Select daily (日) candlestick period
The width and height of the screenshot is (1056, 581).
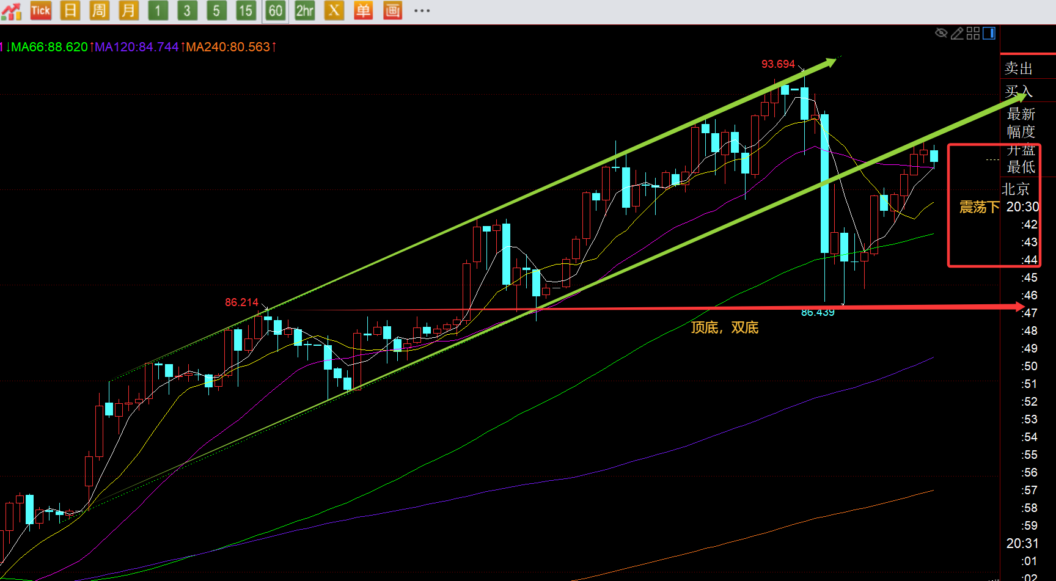click(x=70, y=10)
